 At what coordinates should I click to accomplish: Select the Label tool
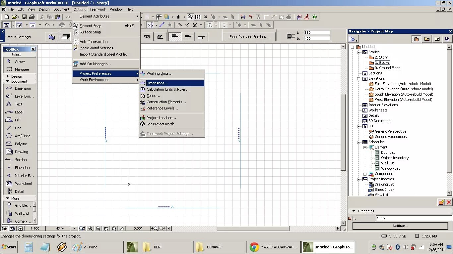20,112
